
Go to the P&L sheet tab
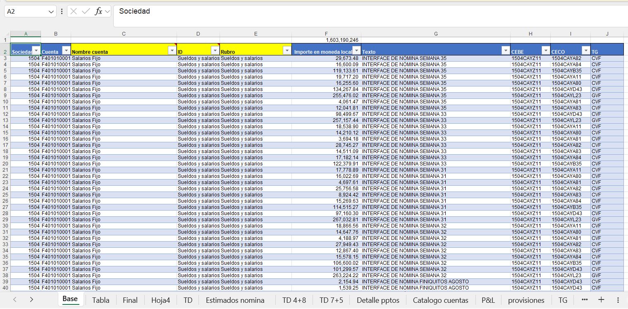[488, 300]
